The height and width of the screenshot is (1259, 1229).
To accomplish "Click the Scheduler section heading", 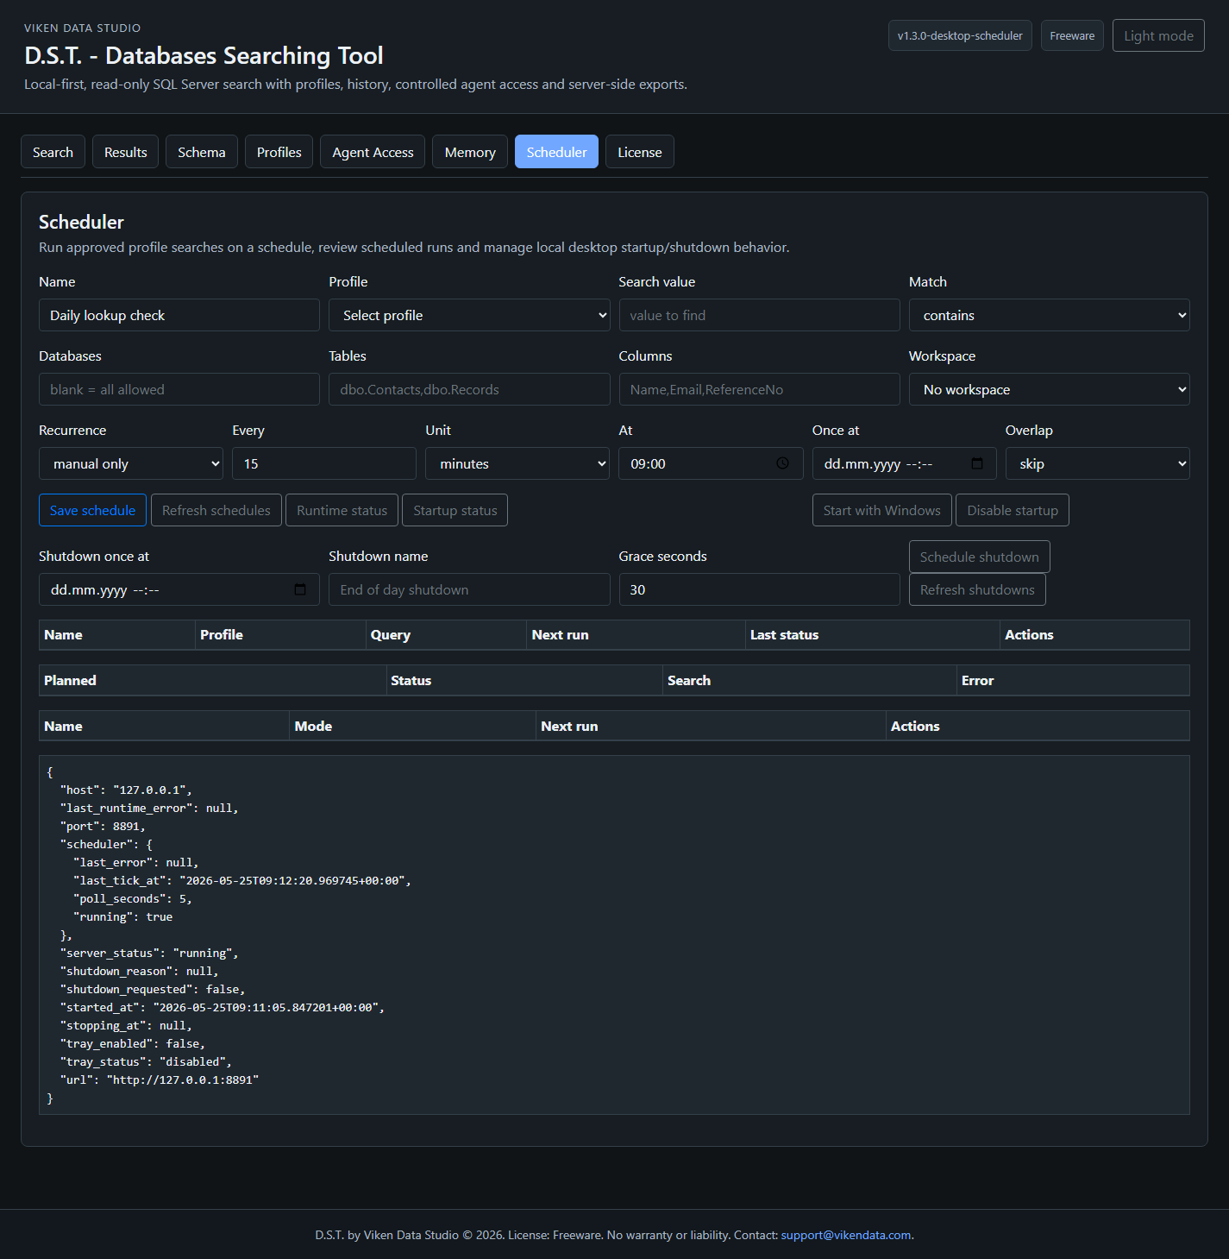I will (x=81, y=222).
